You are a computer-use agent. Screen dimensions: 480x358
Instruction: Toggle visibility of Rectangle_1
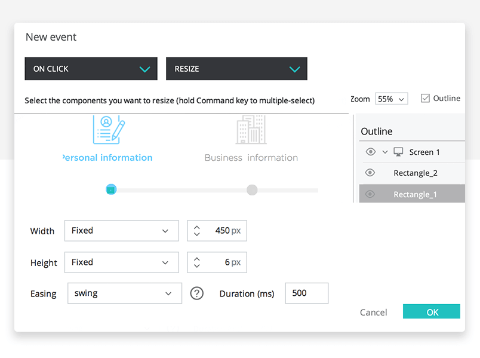click(370, 194)
